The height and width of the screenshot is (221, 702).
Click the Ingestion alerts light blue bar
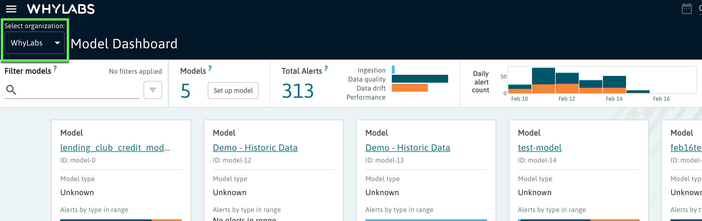393,70
